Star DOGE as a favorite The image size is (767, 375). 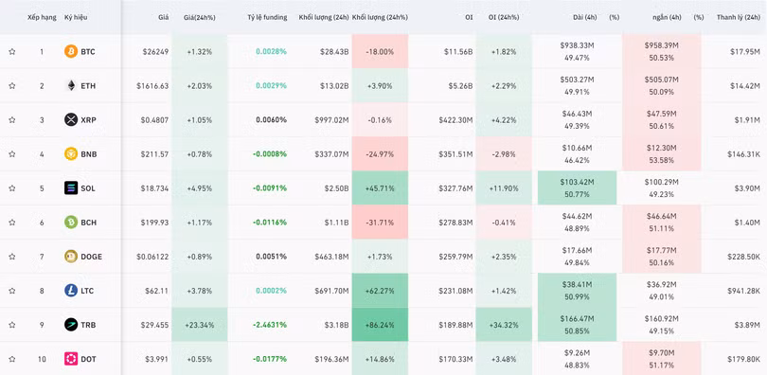point(12,257)
